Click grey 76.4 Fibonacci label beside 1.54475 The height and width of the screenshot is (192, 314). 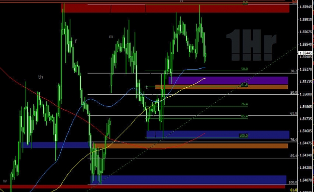[293, 140]
